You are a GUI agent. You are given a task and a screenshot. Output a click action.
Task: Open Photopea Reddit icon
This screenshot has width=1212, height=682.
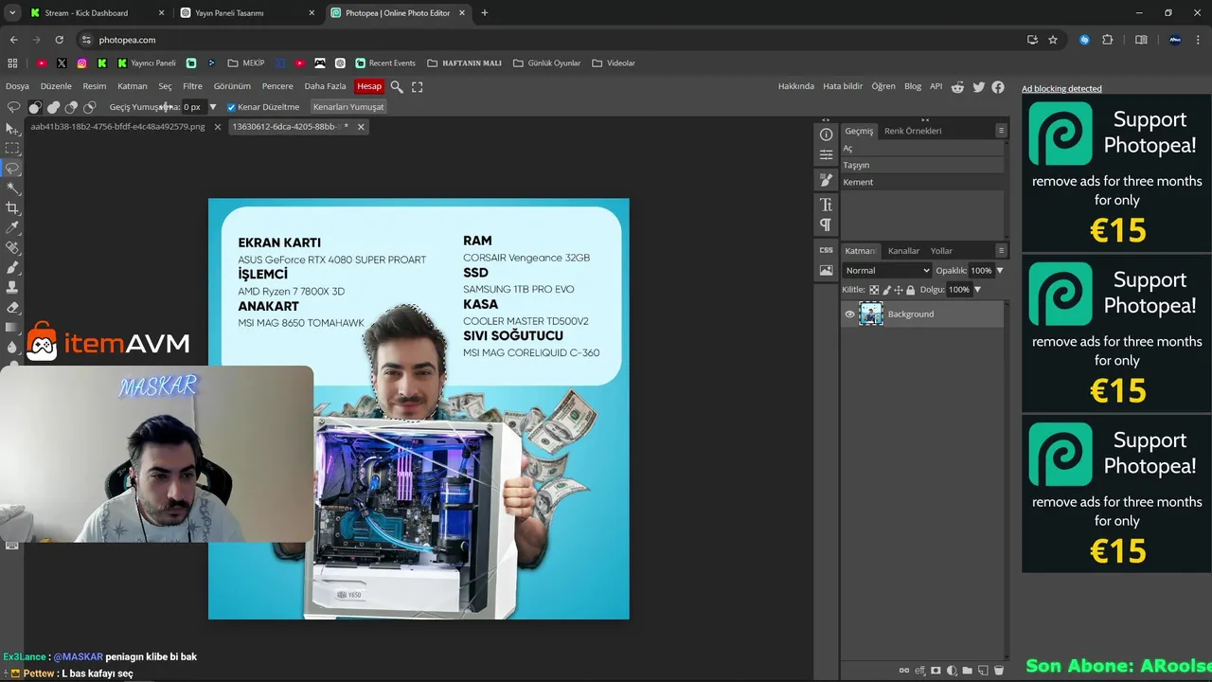click(957, 86)
